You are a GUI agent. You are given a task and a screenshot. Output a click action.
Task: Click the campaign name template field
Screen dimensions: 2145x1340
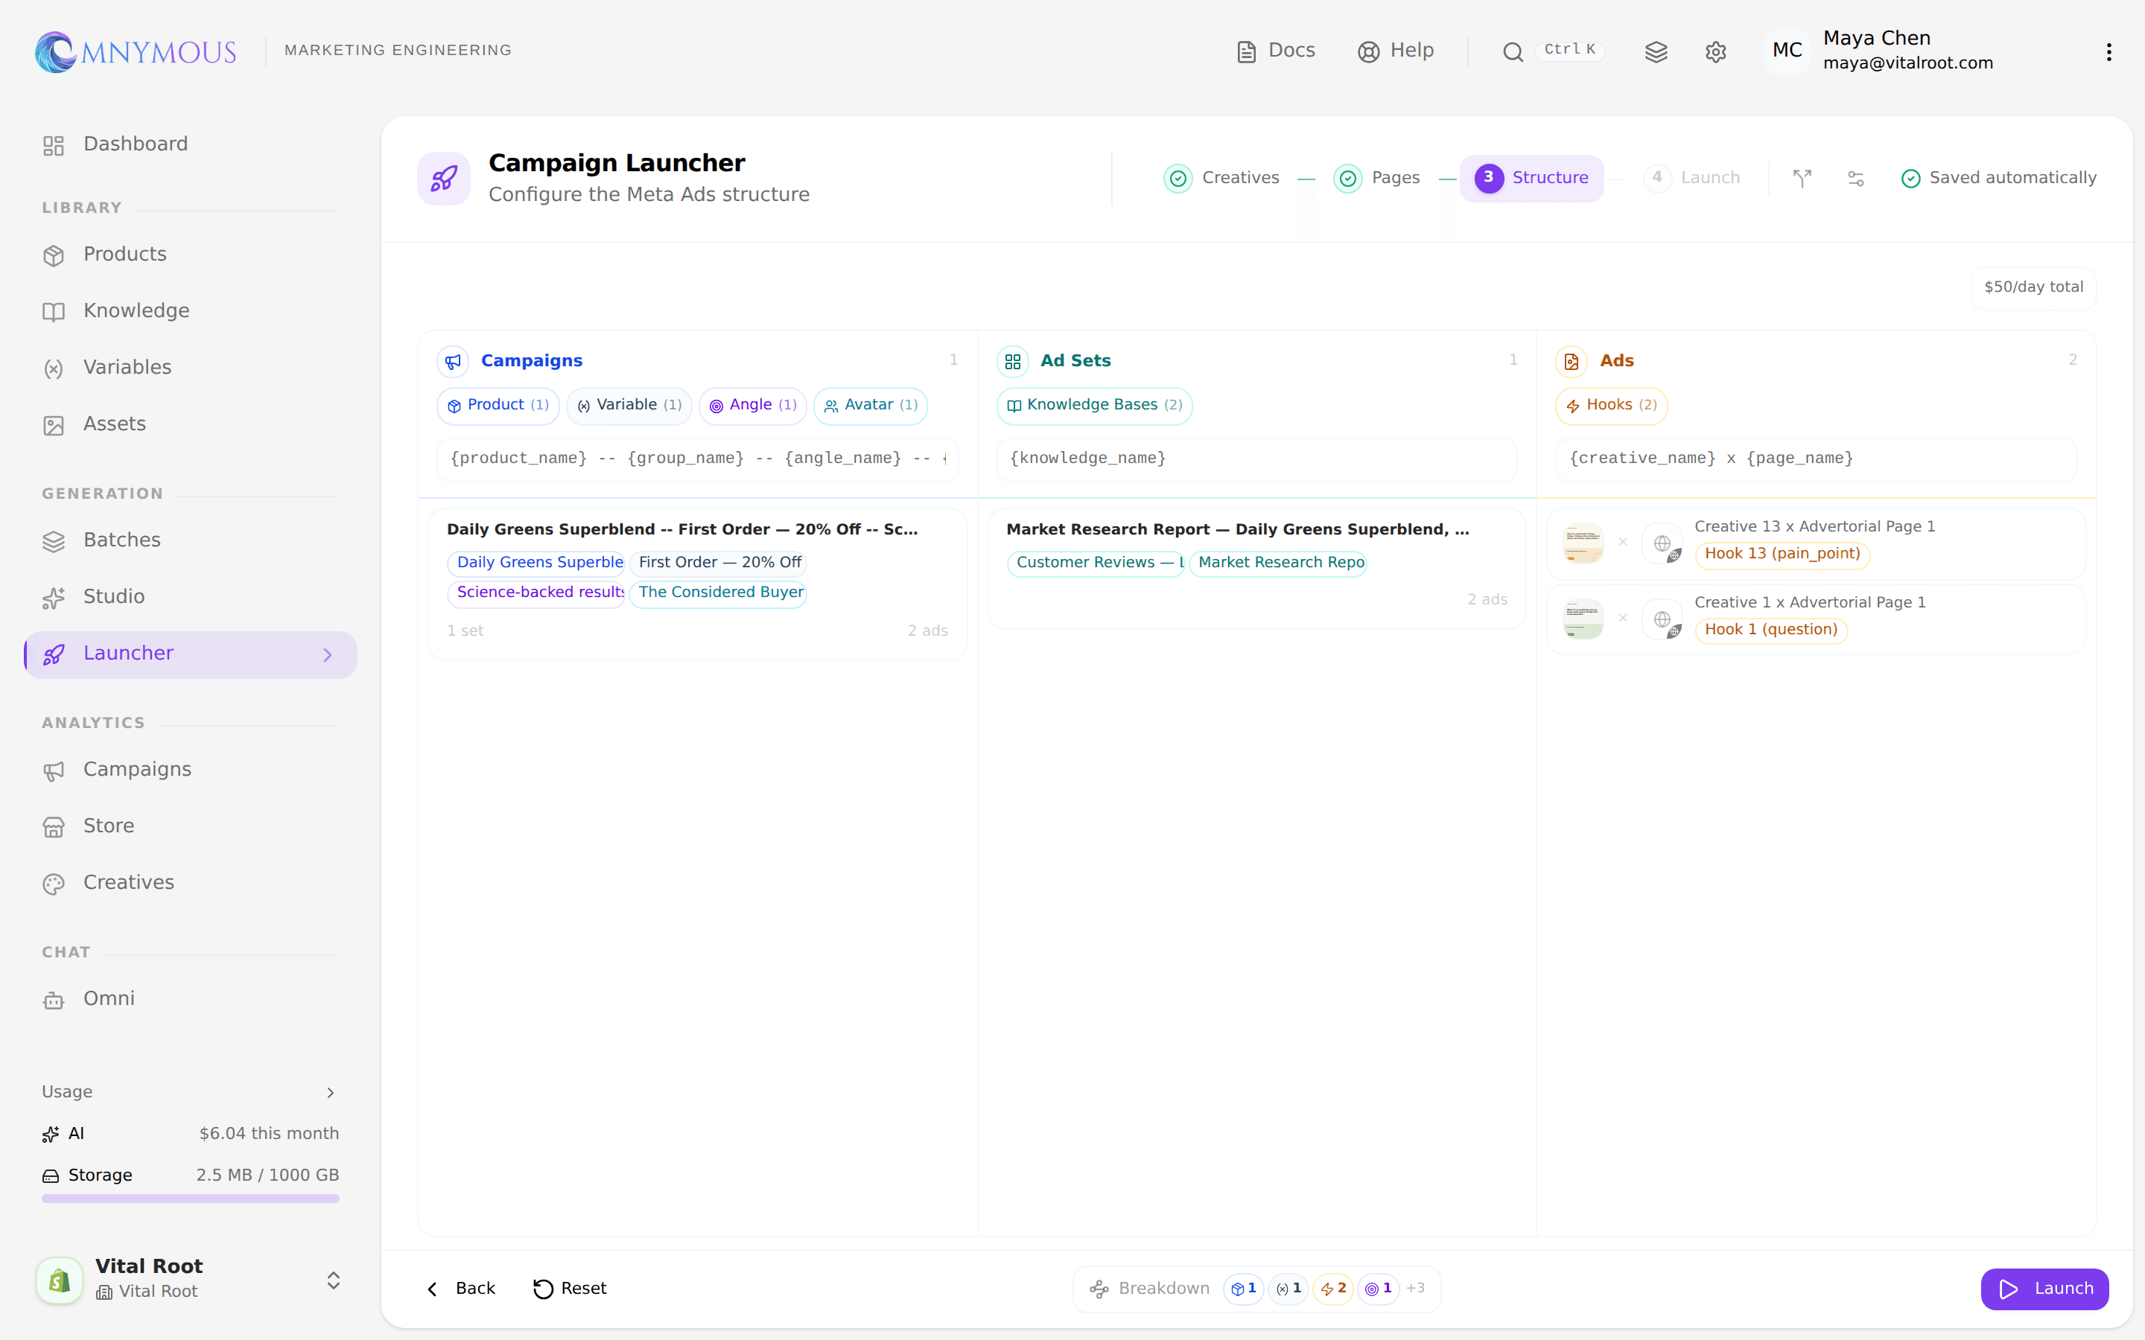pos(698,458)
